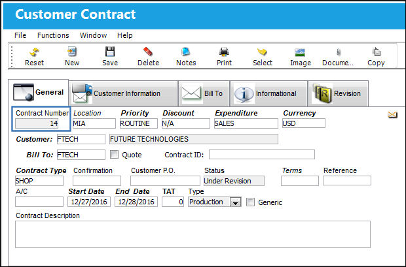Click the toolbar drag handle dots
The width and height of the screenshot is (406, 267).
tap(12, 56)
